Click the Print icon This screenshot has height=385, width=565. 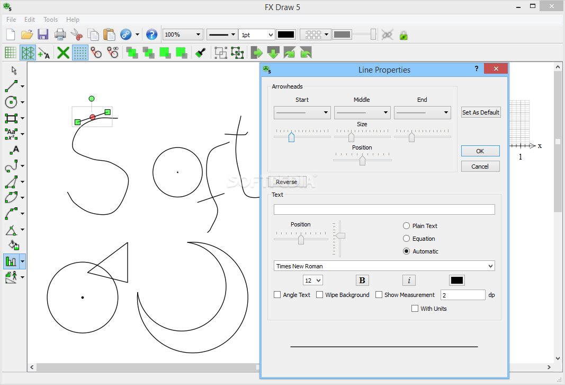(x=60, y=34)
